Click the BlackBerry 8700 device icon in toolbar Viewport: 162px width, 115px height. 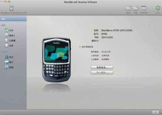[x=11, y=8]
